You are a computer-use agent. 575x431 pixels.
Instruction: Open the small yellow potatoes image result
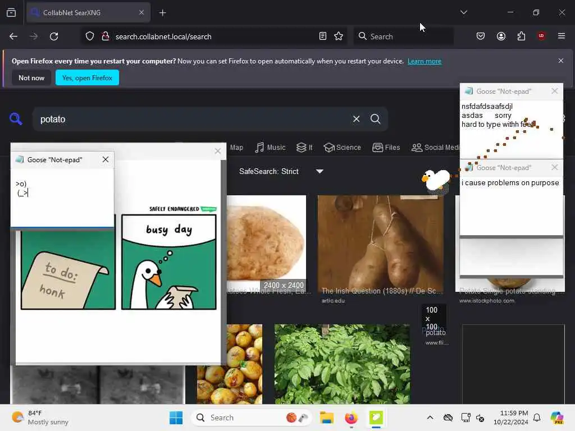point(230,364)
